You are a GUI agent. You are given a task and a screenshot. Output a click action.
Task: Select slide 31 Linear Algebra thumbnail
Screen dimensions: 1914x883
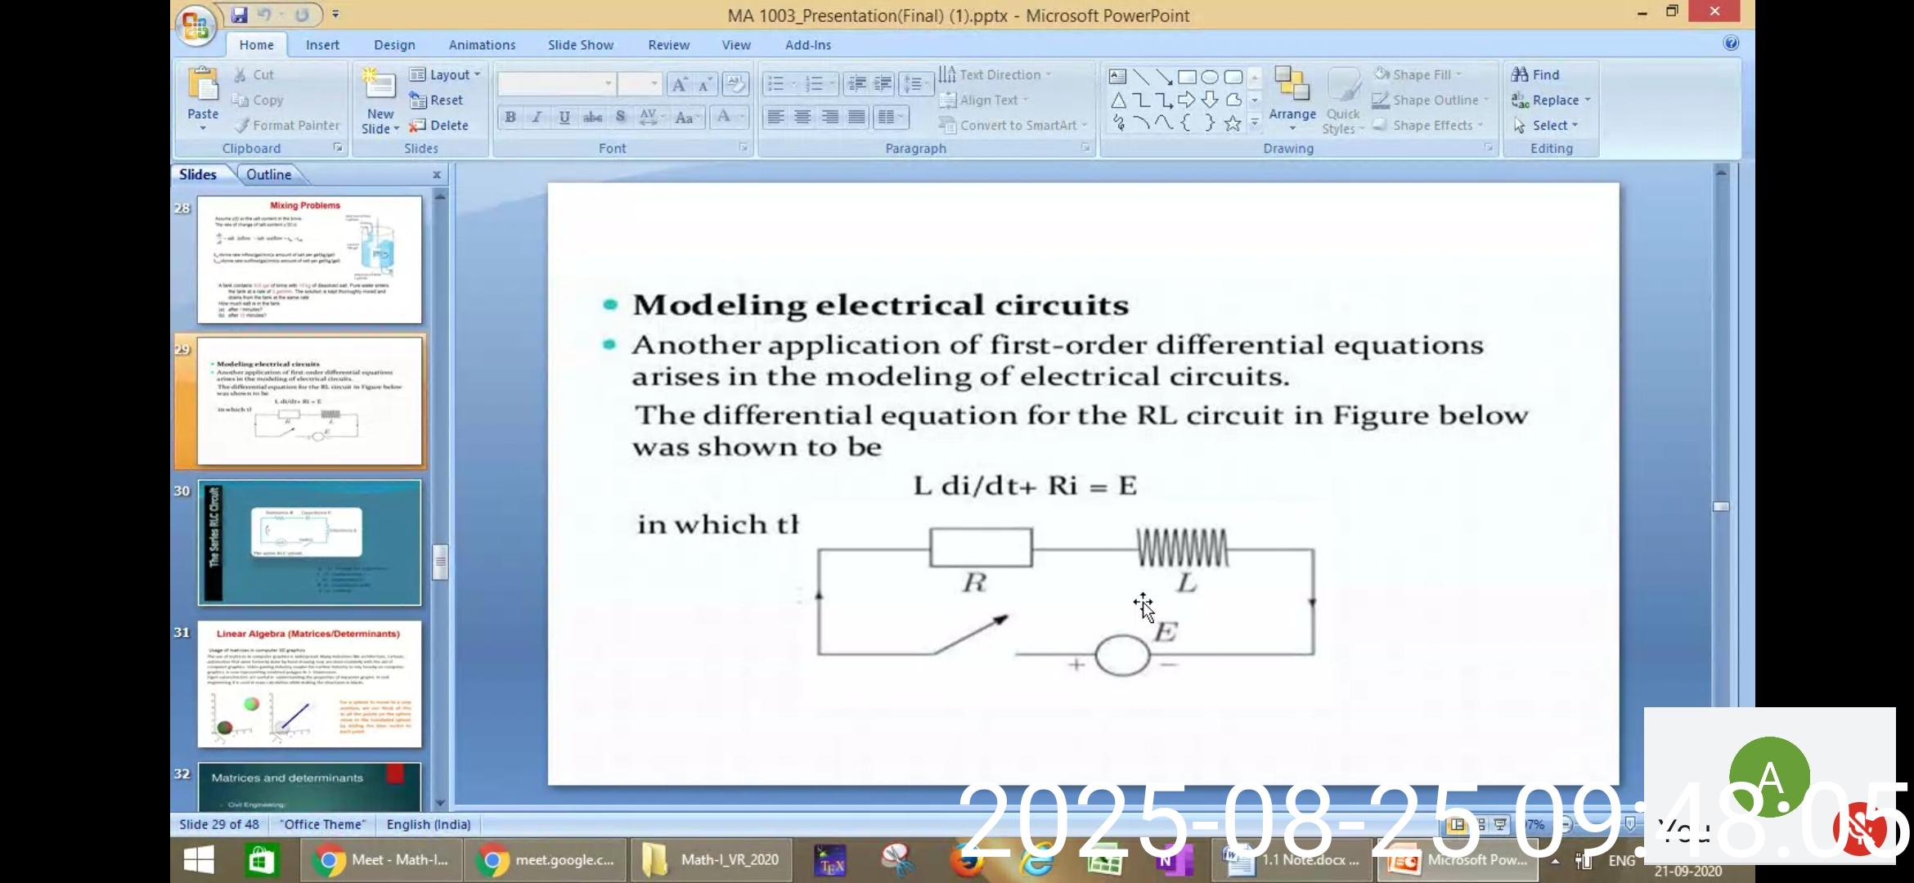coord(309,684)
